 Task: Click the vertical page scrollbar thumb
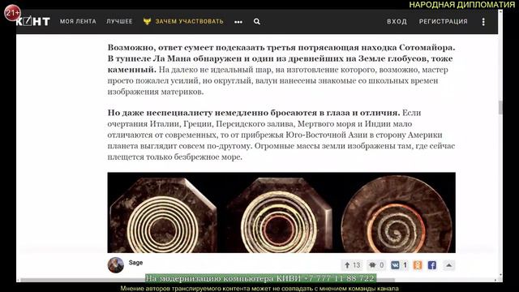coord(500,108)
